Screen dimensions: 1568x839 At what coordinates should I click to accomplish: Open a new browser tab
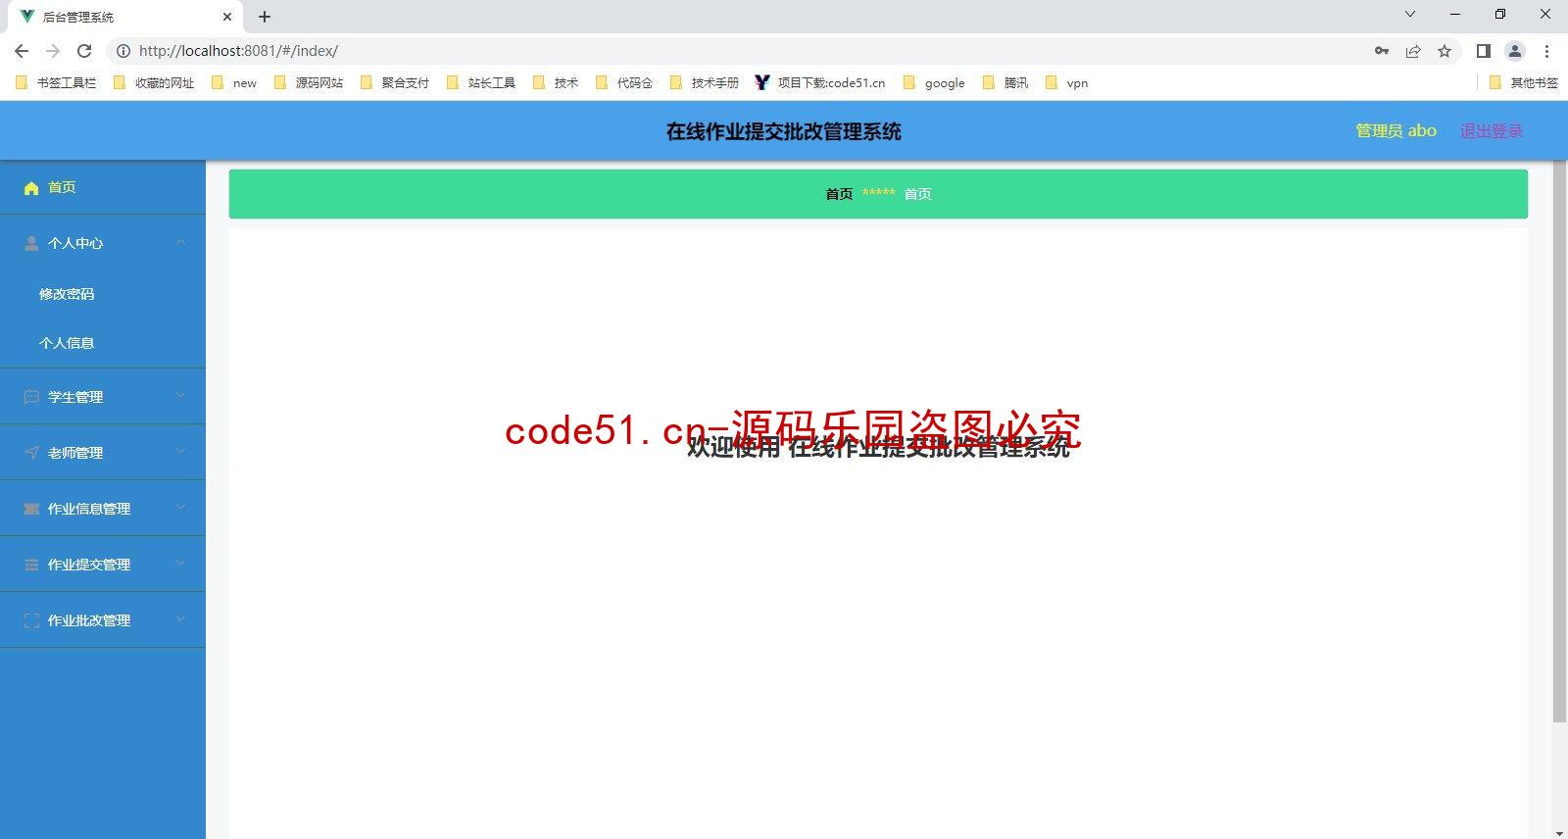(x=265, y=17)
